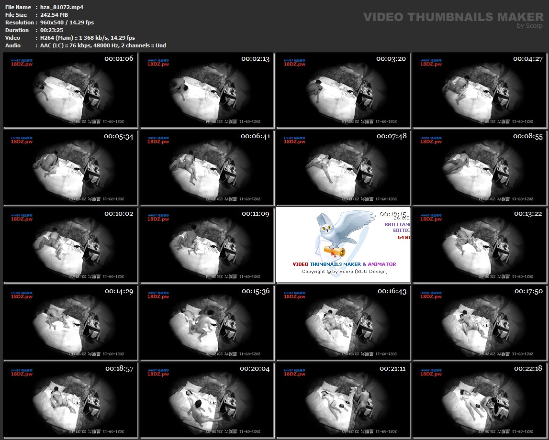Viewport: 549px width, 440px height.
Task: Open the thumbnail at 00:17:50
Action: (x=479, y=323)
